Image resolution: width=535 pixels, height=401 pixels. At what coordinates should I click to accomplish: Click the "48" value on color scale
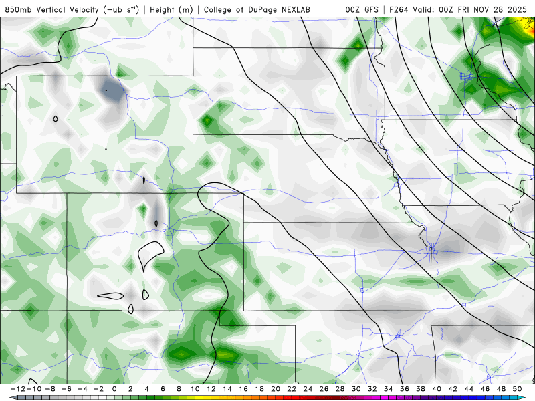pyautogui.click(x=501, y=389)
